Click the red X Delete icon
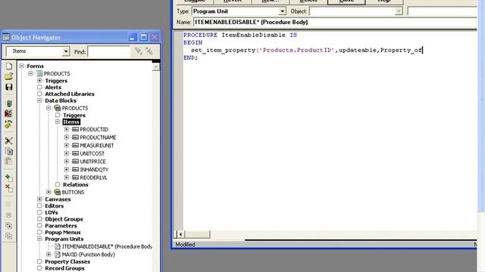The width and height of the screenshot is (485, 272). coord(8,188)
